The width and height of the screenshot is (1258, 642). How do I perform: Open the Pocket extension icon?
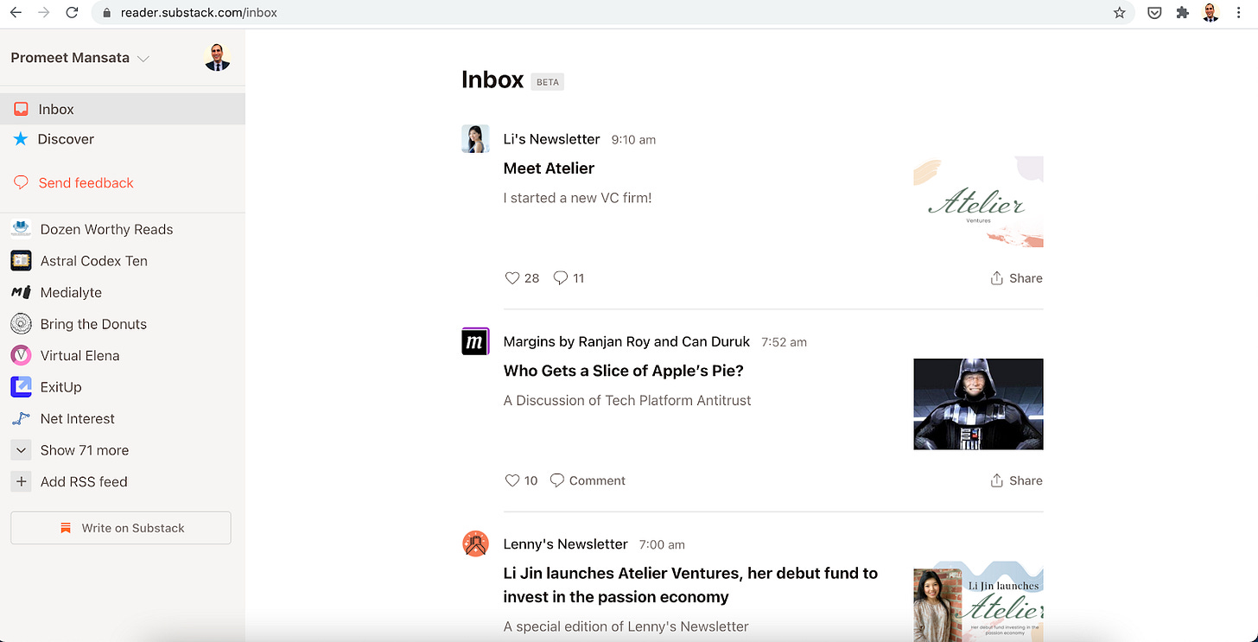[1154, 13]
